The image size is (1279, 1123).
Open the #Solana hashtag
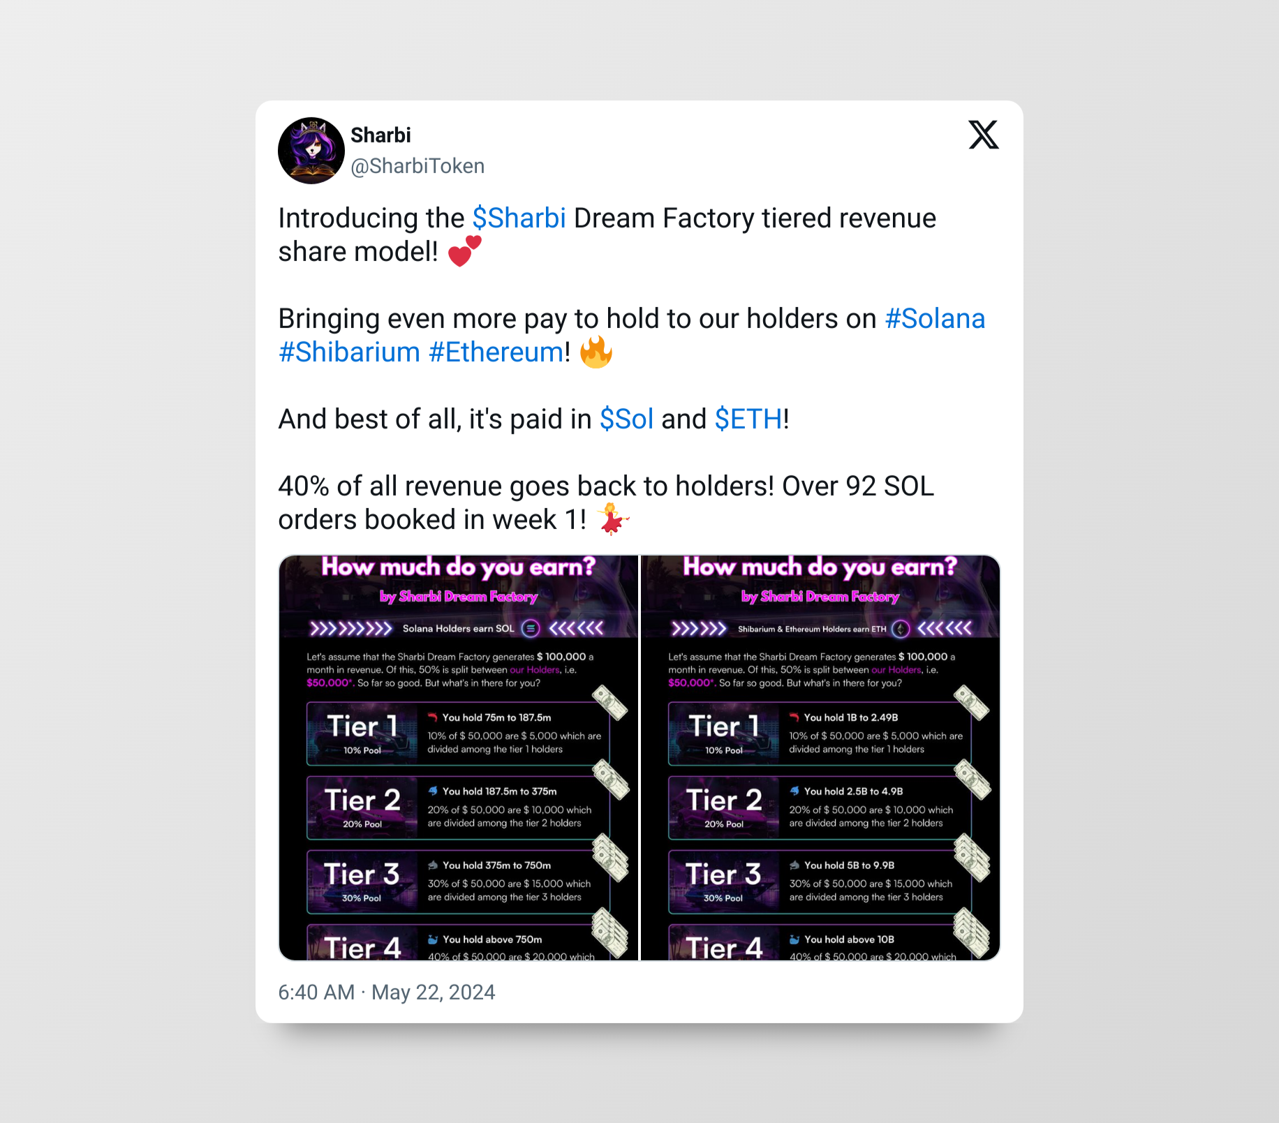[935, 319]
